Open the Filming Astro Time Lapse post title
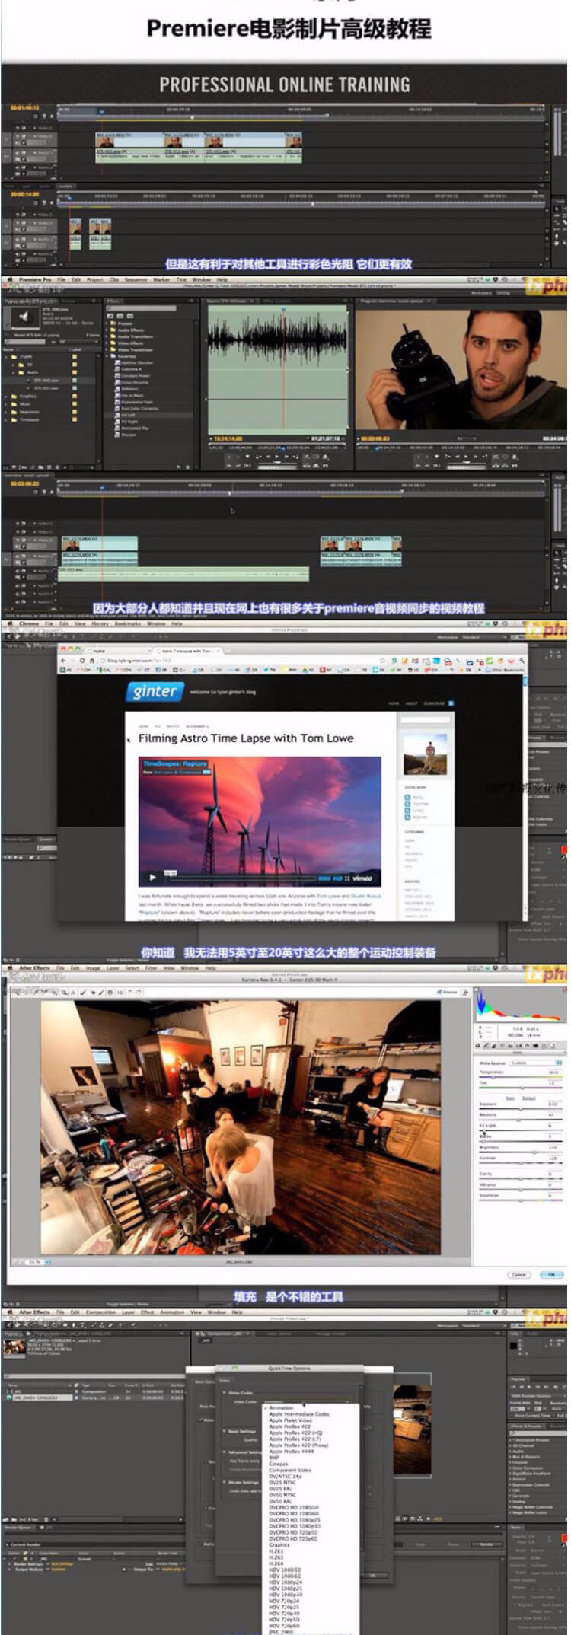 tap(246, 738)
